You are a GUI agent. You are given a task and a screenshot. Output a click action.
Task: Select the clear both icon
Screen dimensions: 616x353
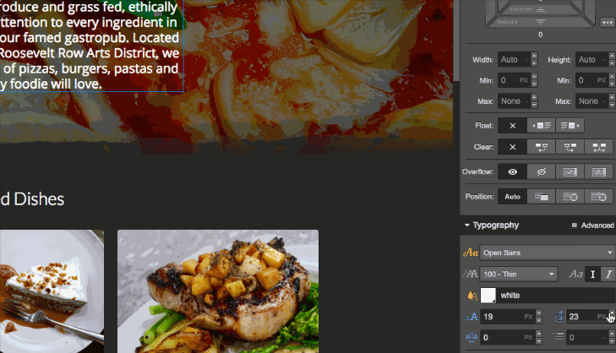click(x=599, y=147)
